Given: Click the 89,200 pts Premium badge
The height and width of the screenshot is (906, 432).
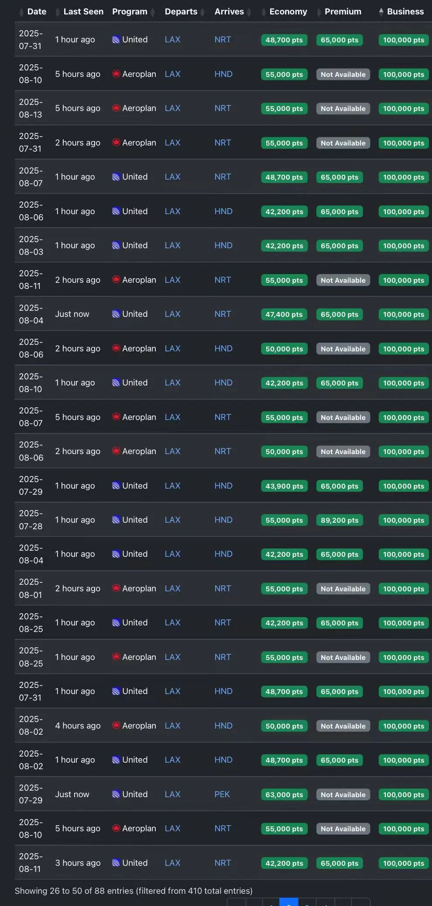Looking at the screenshot, I should pos(339,520).
